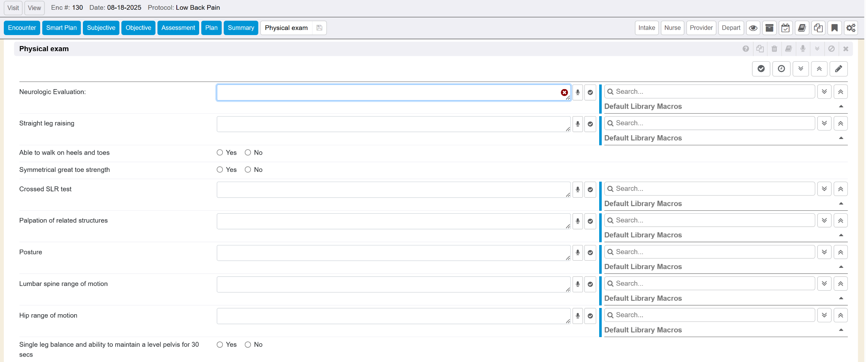Click the Intake button

pyautogui.click(x=646, y=28)
